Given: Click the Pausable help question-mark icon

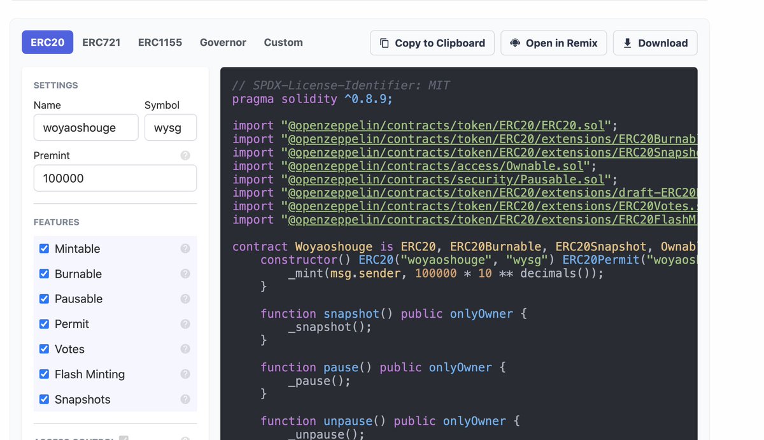Looking at the screenshot, I should [185, 299].
